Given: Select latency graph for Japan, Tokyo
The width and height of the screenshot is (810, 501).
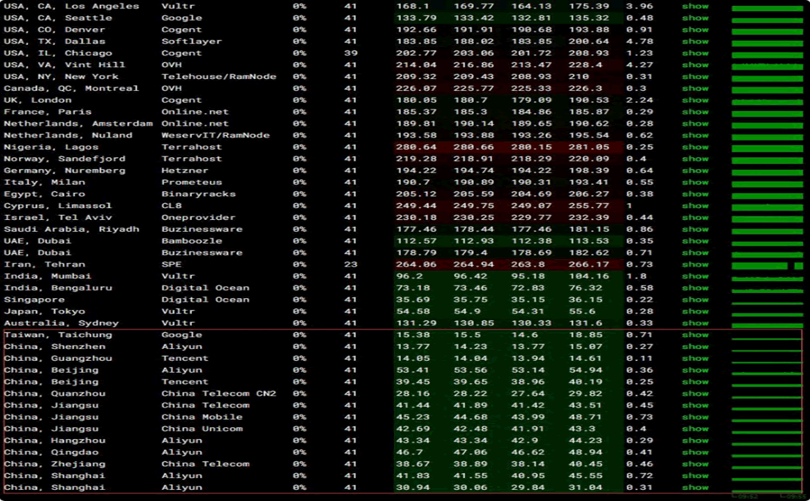Looking at the screenshot, I should [766, 314].
